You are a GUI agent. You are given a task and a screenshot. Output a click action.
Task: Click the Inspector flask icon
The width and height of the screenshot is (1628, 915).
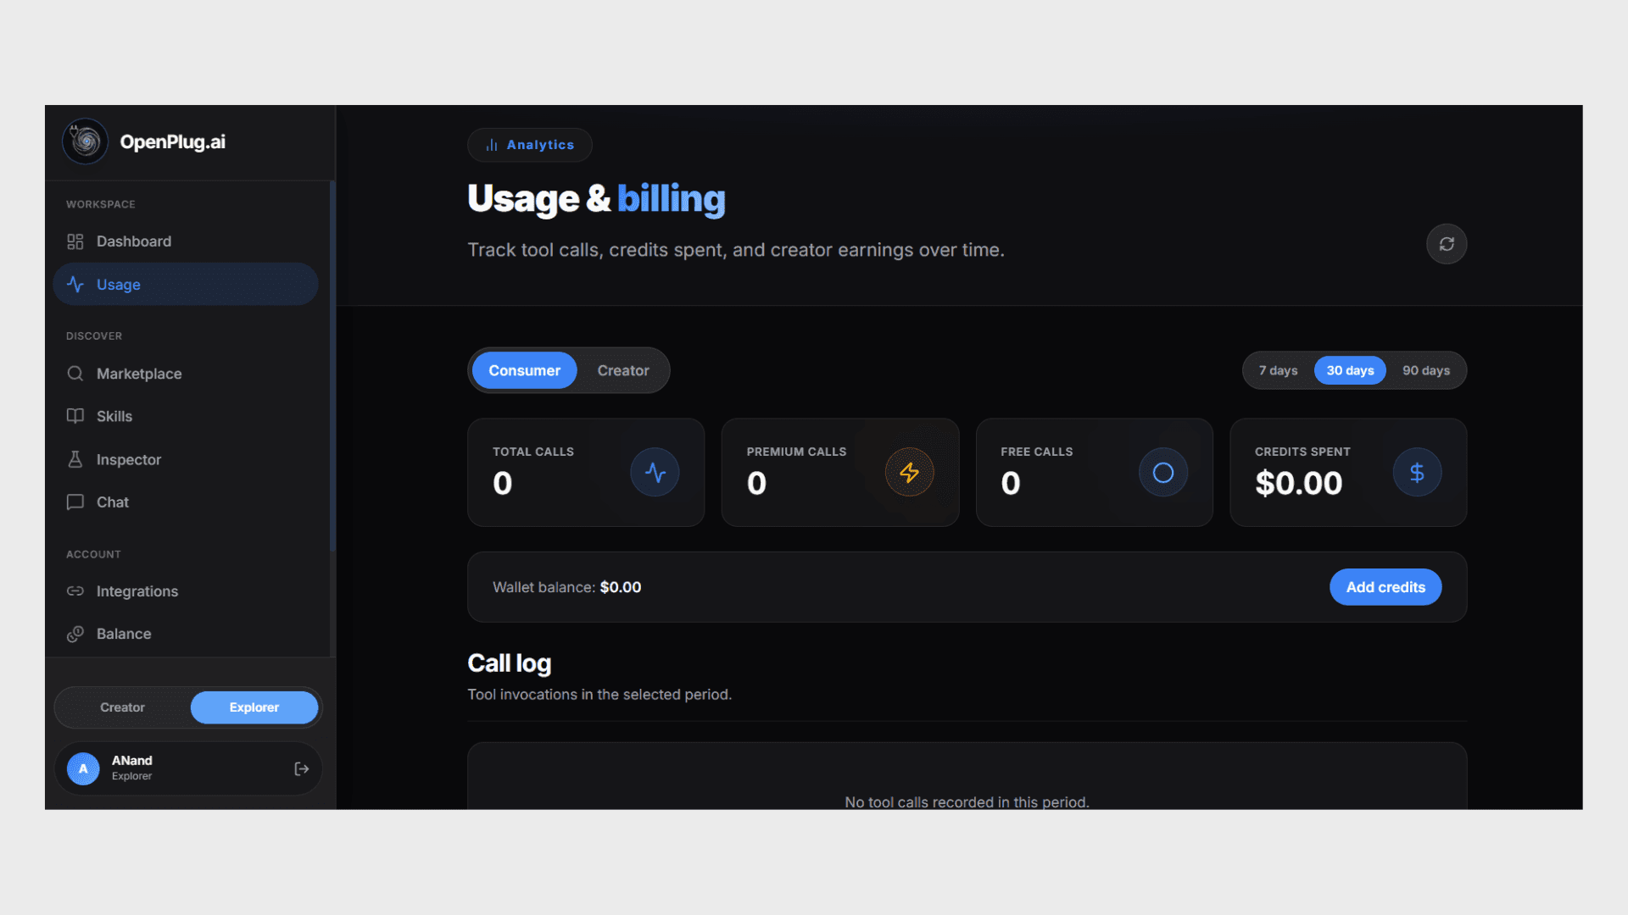75,459
